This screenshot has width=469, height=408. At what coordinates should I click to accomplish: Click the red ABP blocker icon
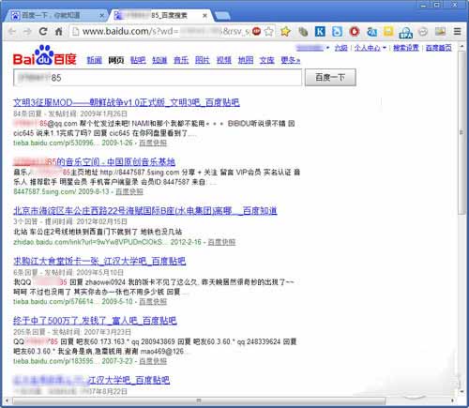(256, 31)
